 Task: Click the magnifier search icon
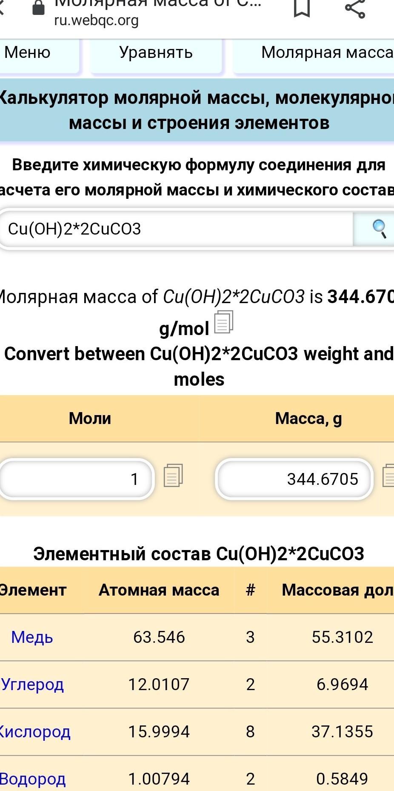378,229
